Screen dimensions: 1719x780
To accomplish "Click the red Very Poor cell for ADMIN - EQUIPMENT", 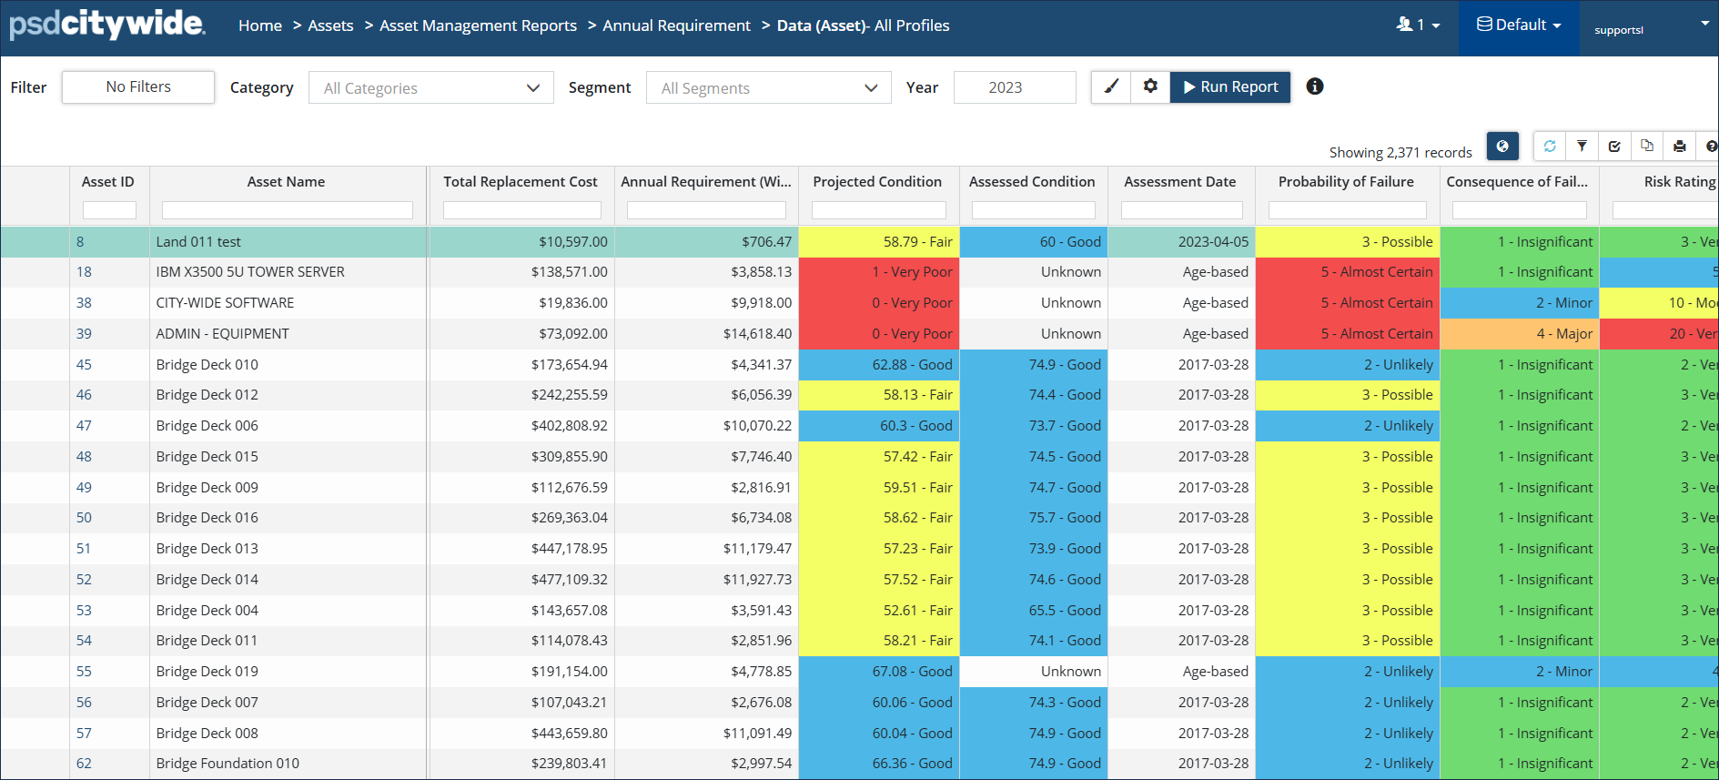I will [878, 334].
